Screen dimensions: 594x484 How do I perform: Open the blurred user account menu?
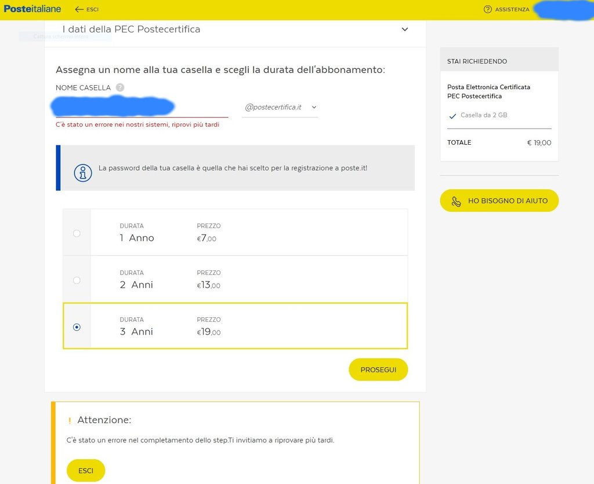[563, 10]
